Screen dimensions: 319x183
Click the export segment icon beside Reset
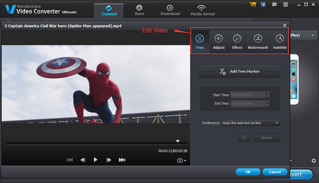pyautogui.click(x=244, y=138)
